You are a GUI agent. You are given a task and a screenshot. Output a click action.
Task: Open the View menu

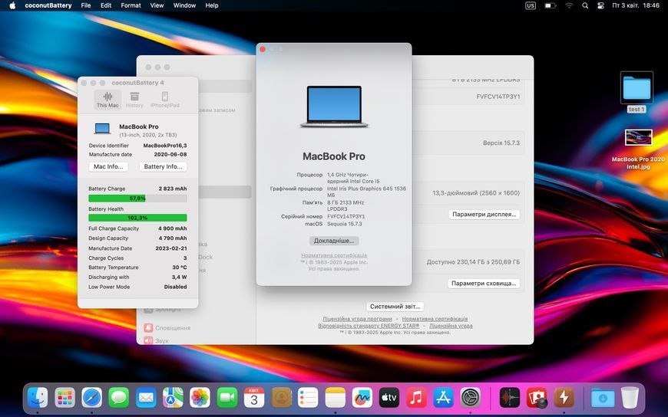click(x=157, y=5)
